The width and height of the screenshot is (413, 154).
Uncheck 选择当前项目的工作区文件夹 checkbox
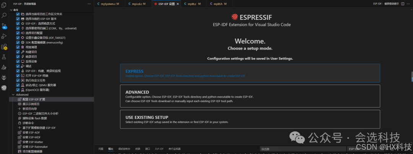pyautogui.click(x=18, y=14)
